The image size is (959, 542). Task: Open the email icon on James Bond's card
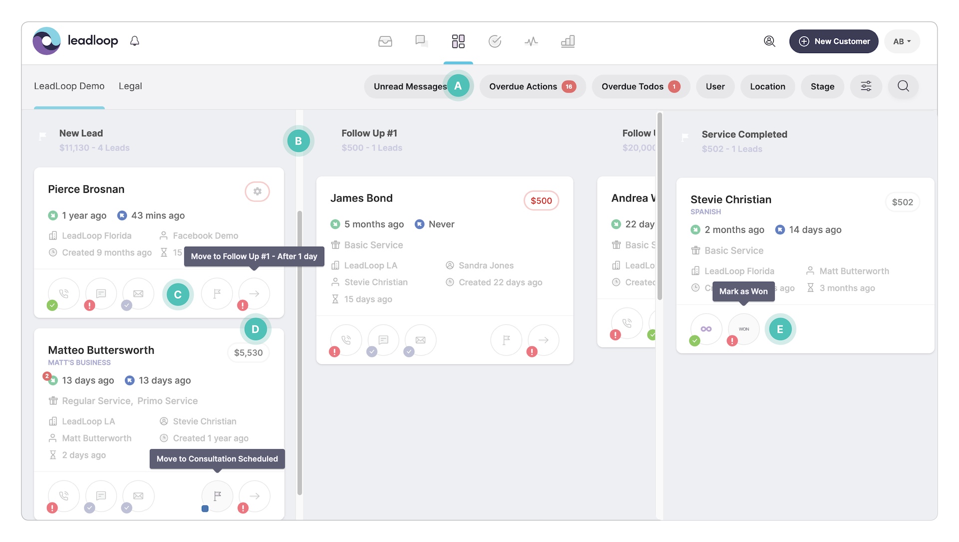point(420,340)
